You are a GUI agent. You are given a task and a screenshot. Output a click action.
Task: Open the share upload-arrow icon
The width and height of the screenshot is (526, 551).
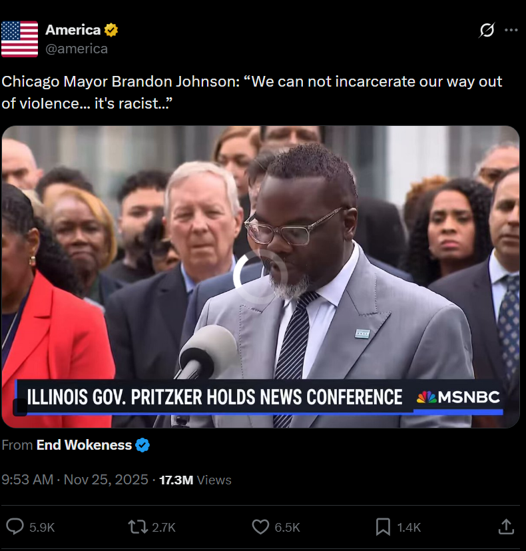point(506,527)
